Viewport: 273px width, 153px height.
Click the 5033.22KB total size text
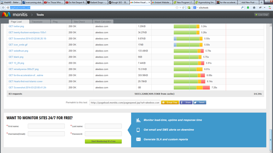(x=154, y=94)
